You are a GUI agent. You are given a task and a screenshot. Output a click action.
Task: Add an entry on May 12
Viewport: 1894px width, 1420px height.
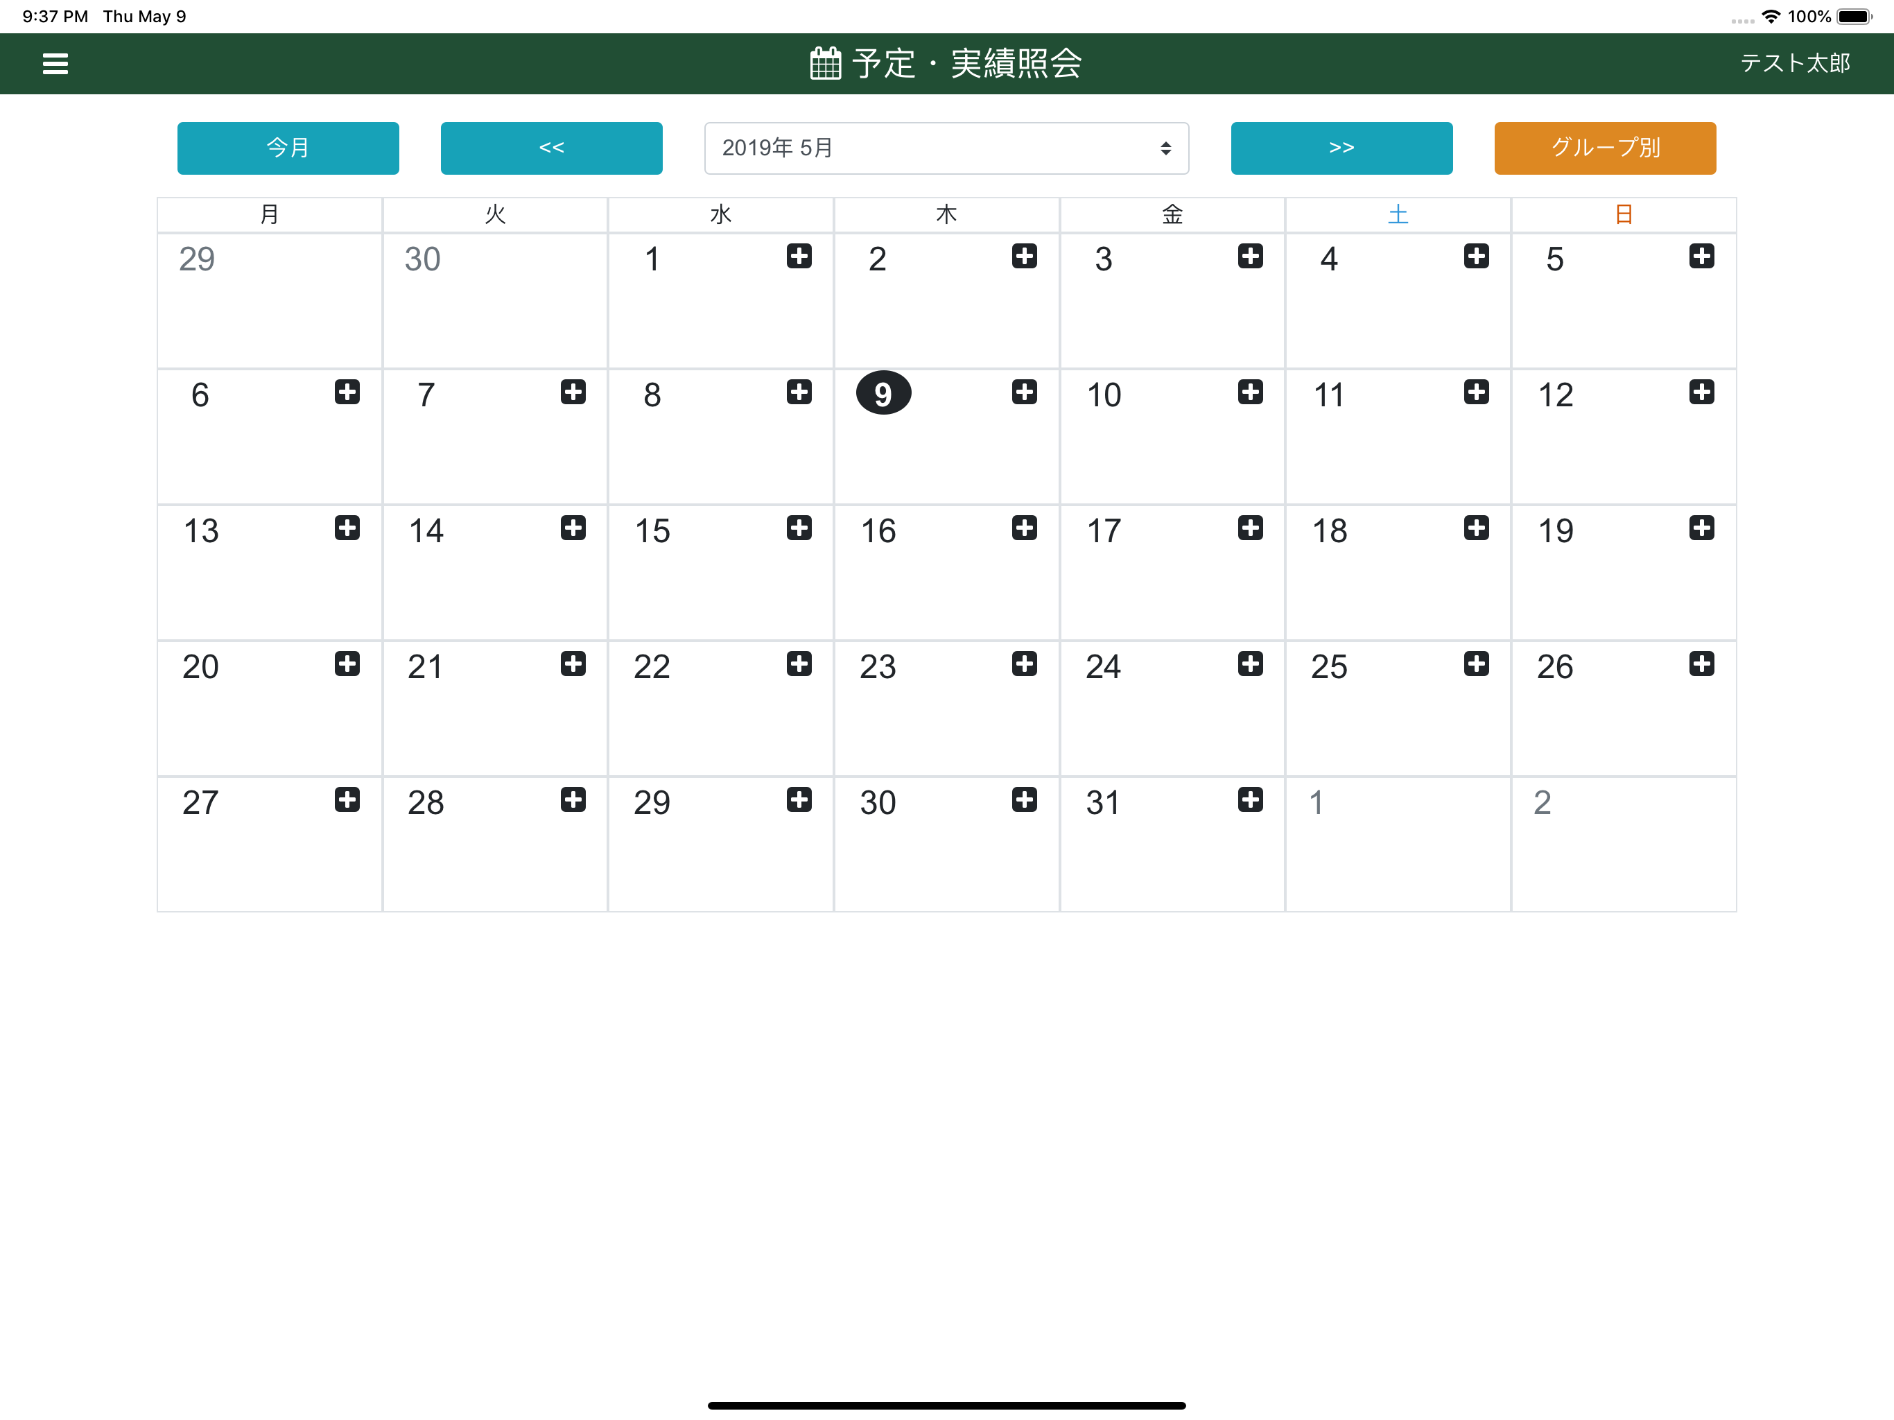(1701, 392)
